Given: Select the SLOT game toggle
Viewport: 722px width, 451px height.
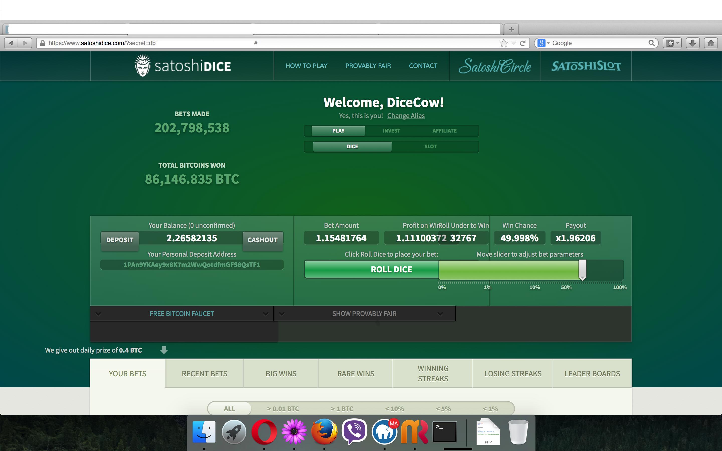Looking at the screenshot, I should click(x=430, y=147).
